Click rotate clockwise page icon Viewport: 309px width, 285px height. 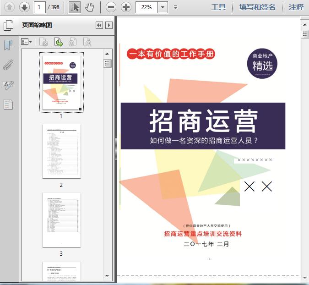coord(87,42)
